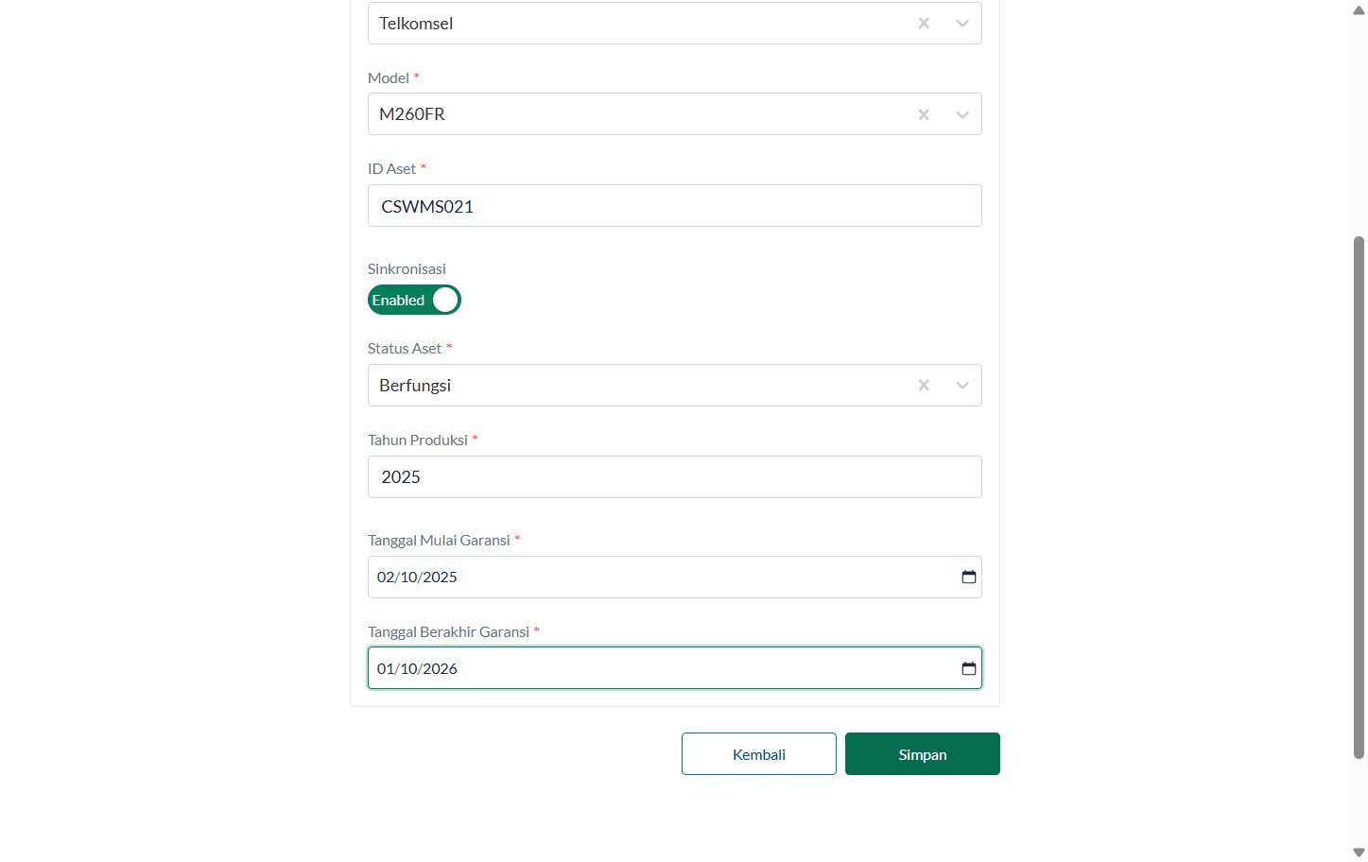Clear the Telkomsel selection with X icon
Screen dimensions: 1368x862
pyautogui.click(x=924, y=24)
